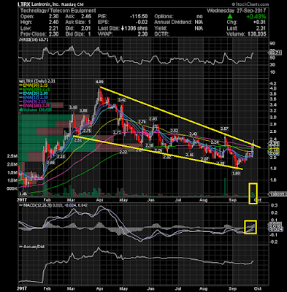
Task: Click the 1.80 September low label
Action: [236, 174]
